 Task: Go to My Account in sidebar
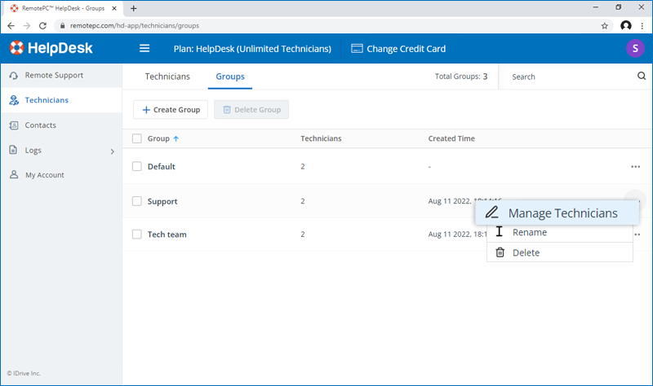coord(44,175)
